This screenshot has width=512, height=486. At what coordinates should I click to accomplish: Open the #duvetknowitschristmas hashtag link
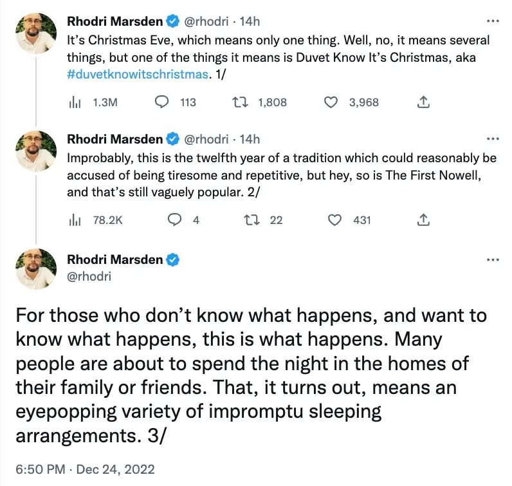pos(138,73)
